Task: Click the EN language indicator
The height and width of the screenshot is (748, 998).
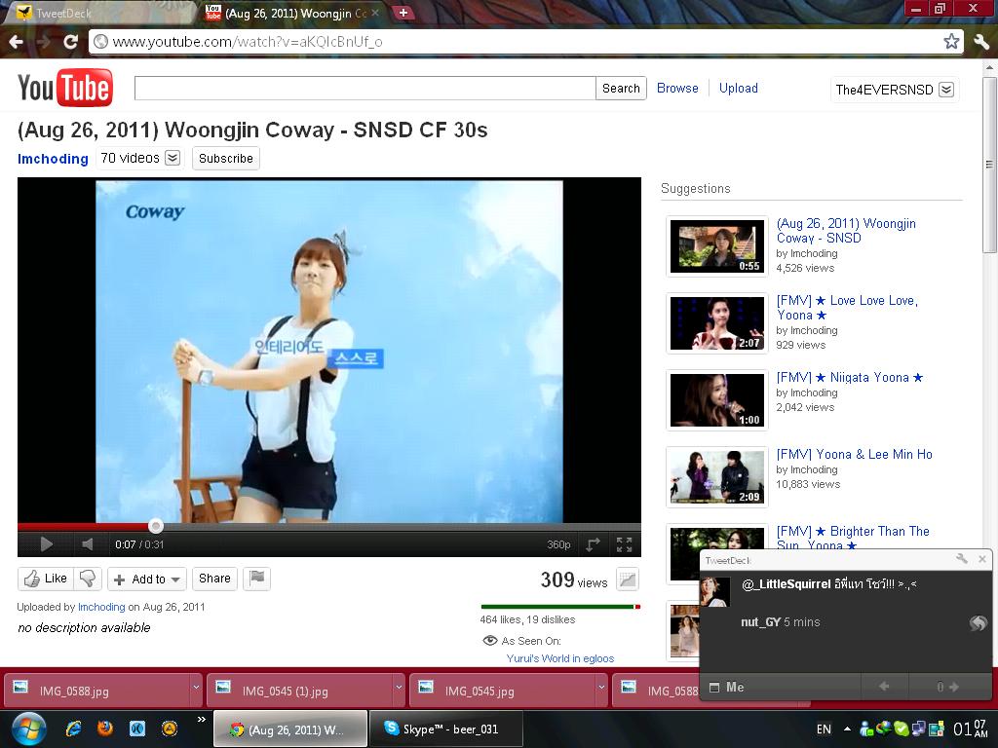Action: [824, 729]
